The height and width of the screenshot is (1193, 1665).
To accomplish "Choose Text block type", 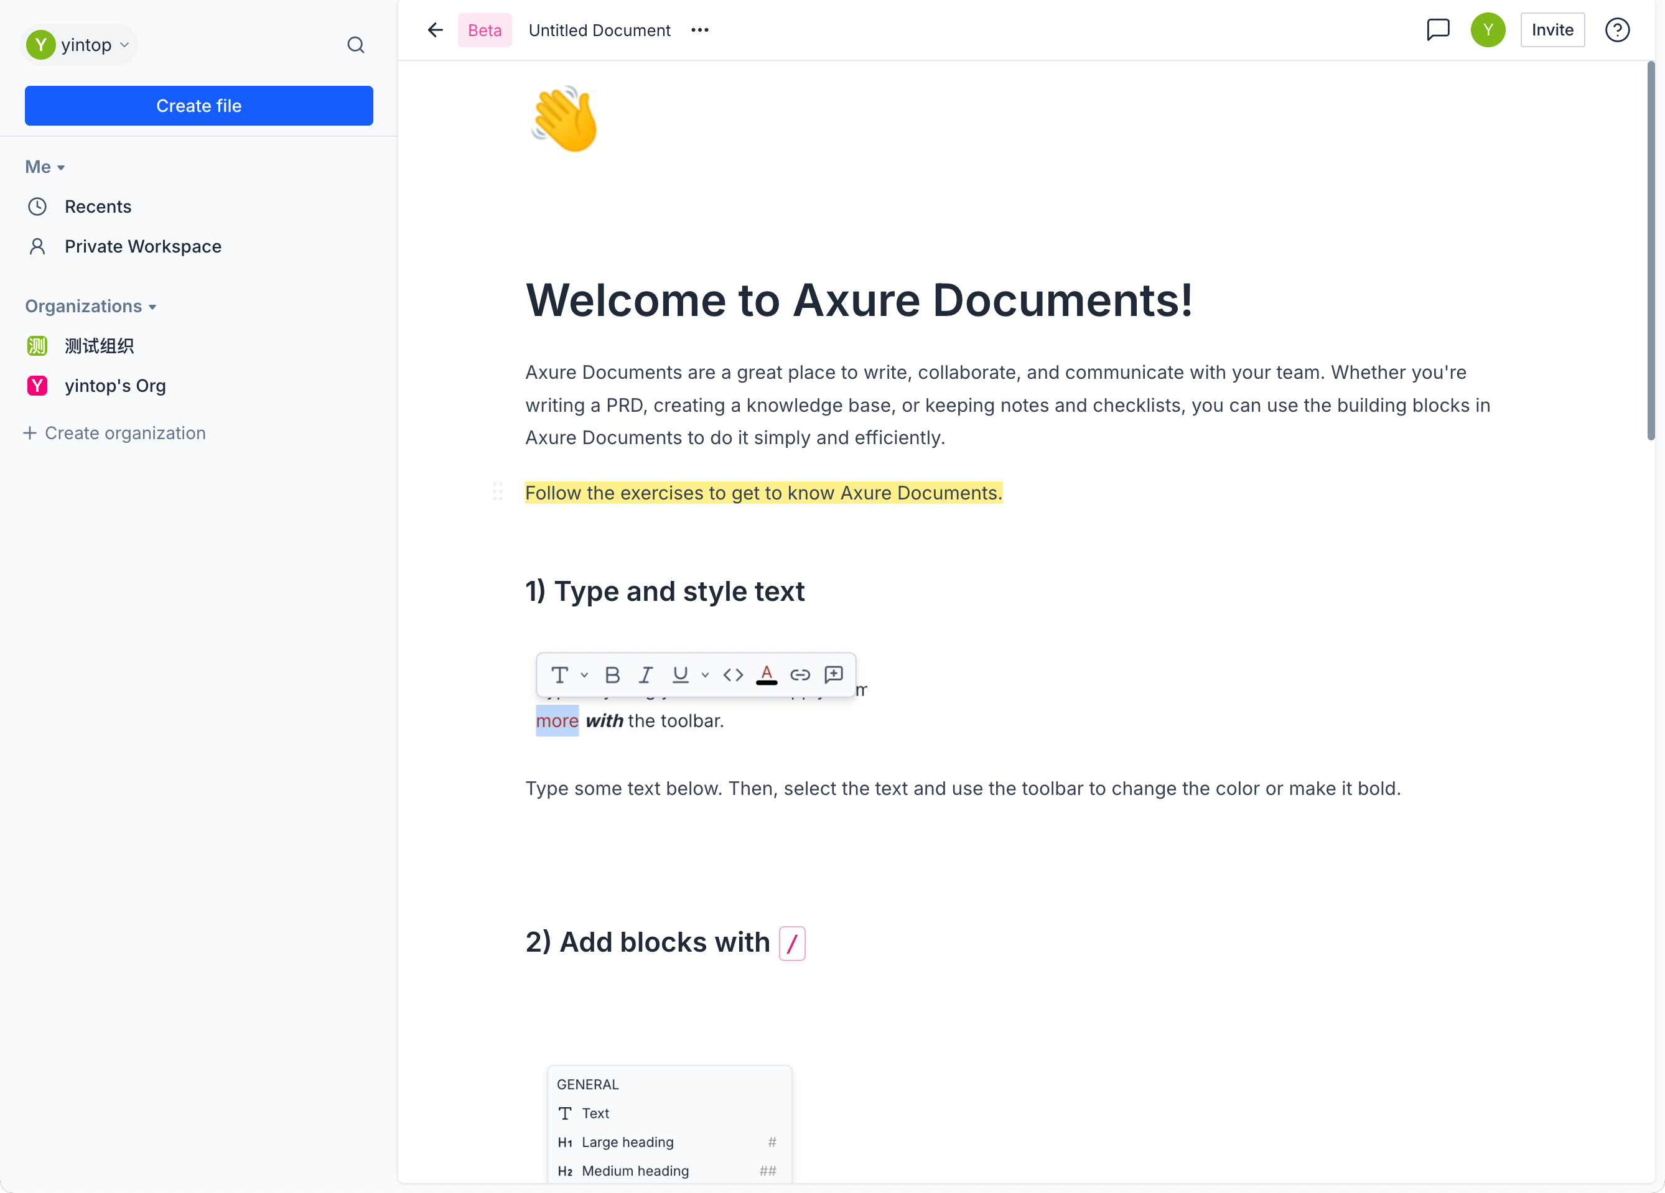I will pyautogui.click(x=669, y=1113).
